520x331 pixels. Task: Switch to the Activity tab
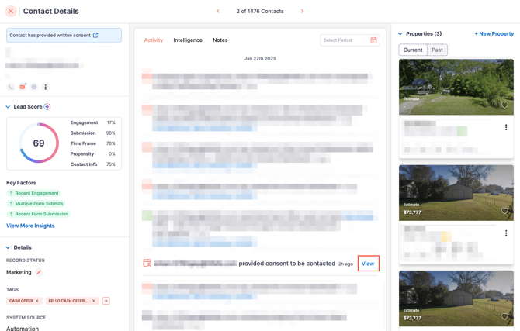click(153, 40)
